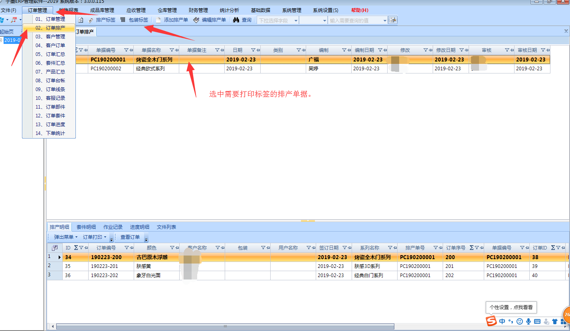Click the microphone voice input icon
Image resolution: width=570 pixels, height=331 pixels.
pyautogui.click(x=528, y=321)
